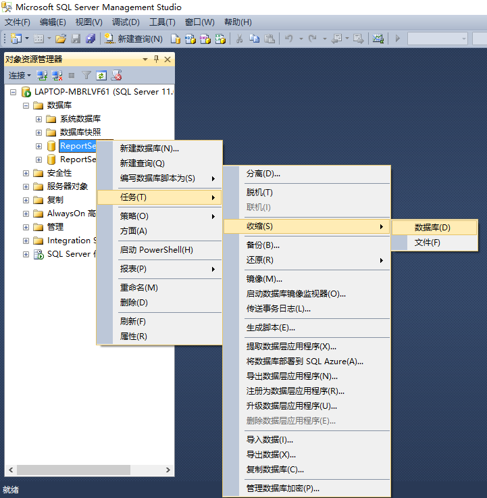
Task: Toggle auto-hide pin on 对象资源管理器 panel
Action: click(156, 59)
